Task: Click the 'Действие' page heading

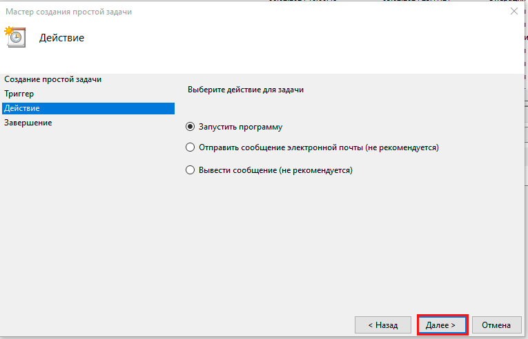Action: coord(61,37)
